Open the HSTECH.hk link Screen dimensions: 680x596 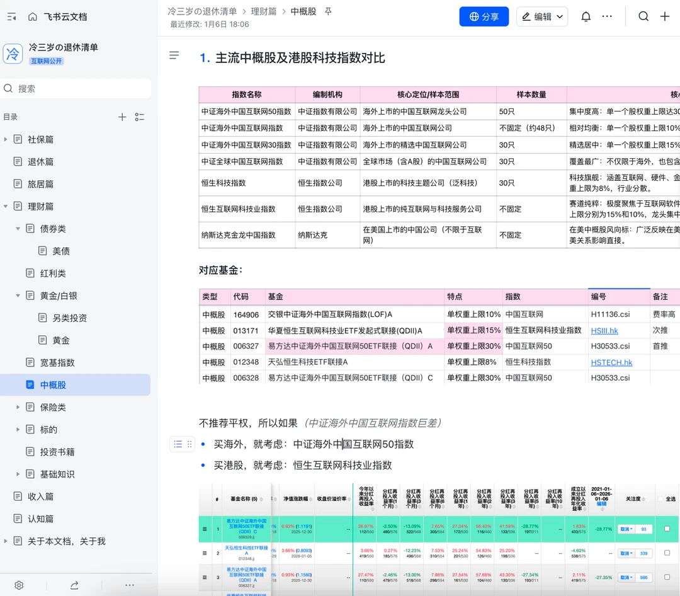(x=611, y=362)
